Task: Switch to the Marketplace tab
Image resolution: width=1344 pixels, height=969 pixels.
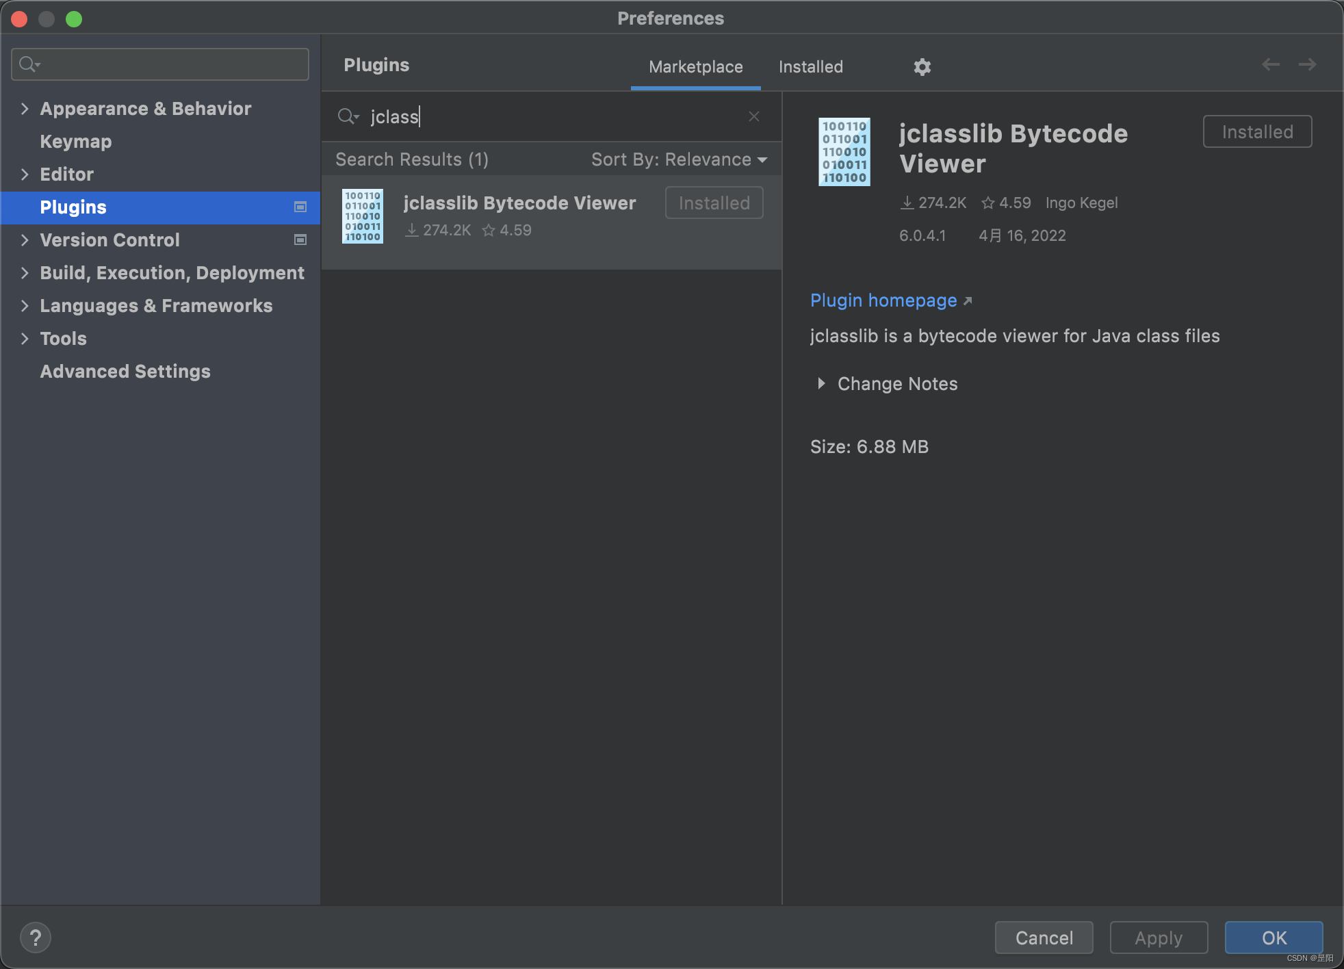Action: [x=695, y=66]
